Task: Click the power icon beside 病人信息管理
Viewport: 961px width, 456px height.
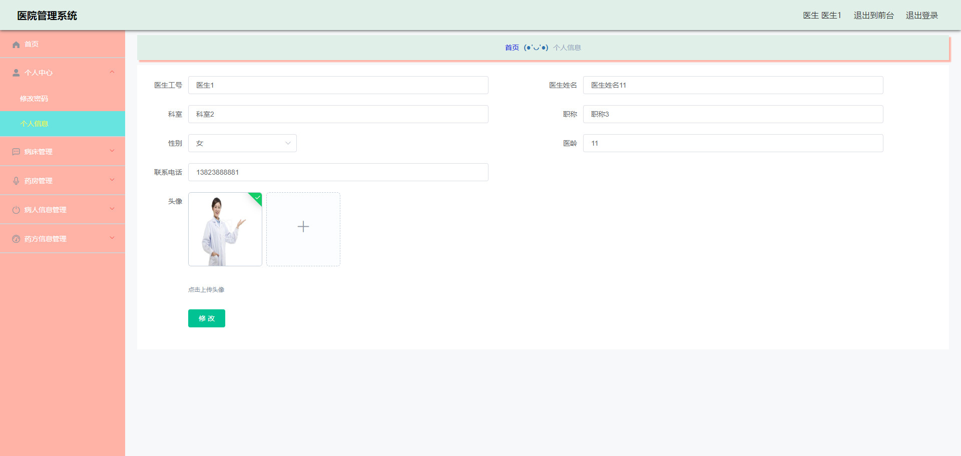Action: click(x=16, y=210)
